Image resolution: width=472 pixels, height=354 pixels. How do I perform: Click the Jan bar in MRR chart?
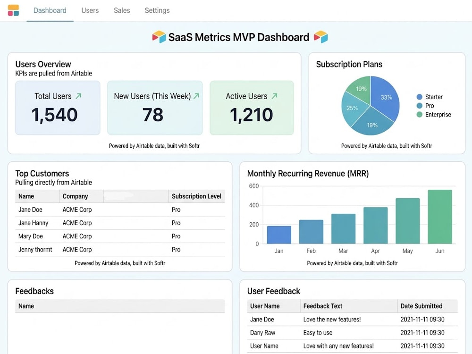(279, 235)
